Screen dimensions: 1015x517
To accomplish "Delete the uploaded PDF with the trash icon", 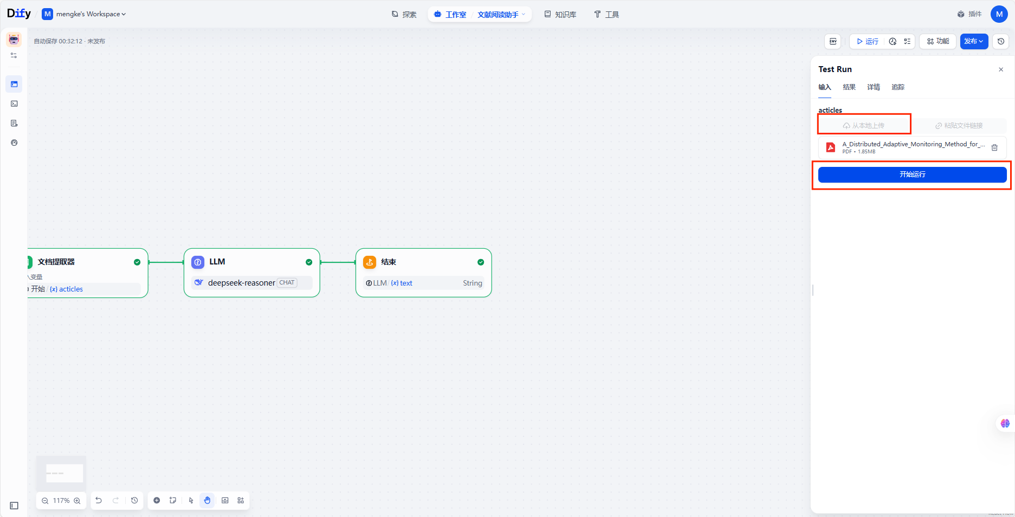I will [x=994, y=147].
